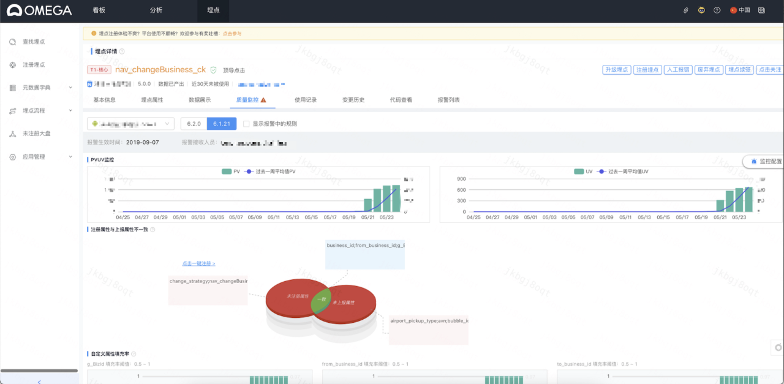Open the Android app selector dropdown
This screenshot has width=784, height=384.
pos(130,124)
